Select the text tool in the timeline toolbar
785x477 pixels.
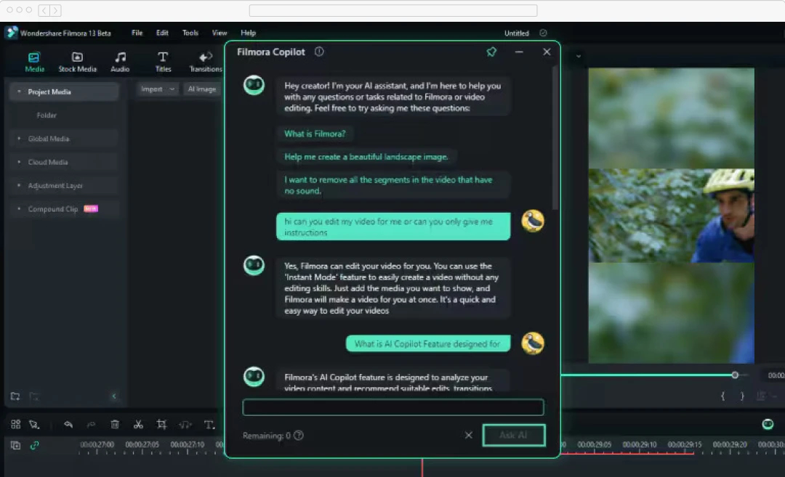pos(209,425)
